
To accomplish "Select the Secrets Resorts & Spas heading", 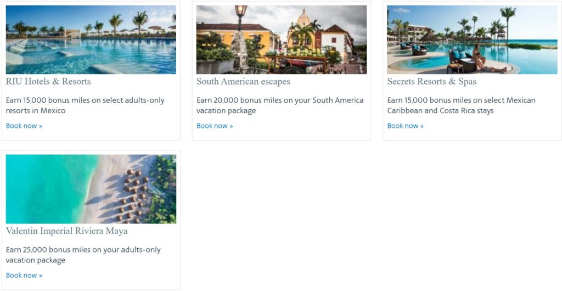I will pos(431,82).
